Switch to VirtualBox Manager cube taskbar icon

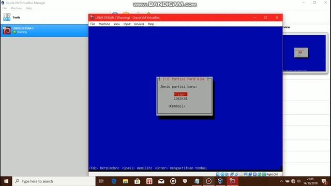coord(220,181)
